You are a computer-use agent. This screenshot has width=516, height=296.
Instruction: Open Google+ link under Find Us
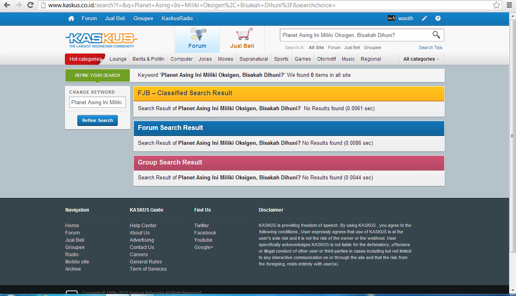[204, 247]
